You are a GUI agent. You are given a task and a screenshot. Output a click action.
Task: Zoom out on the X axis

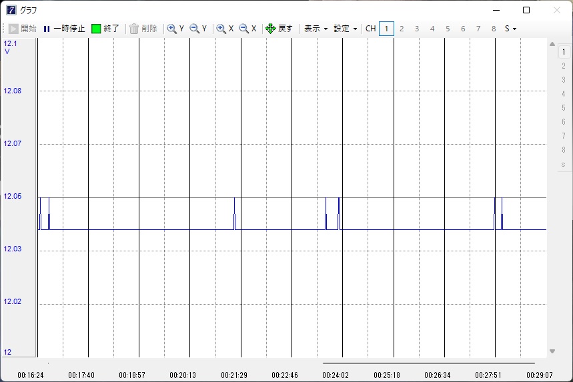tap(248, 29)
